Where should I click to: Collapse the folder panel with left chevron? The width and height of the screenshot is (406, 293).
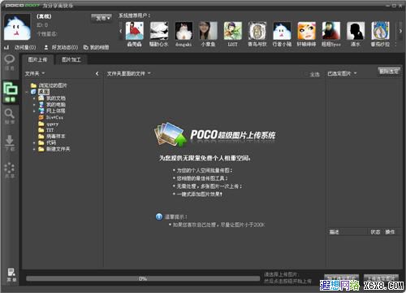coord(97,73)
